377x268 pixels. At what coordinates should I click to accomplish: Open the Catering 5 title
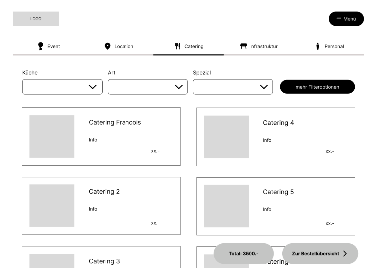pos(278,192)
